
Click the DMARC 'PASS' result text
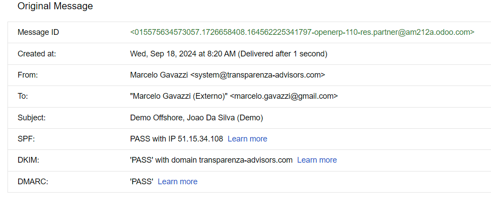(142, 182)
